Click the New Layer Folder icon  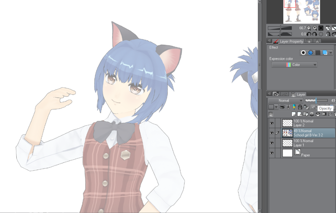305,114
